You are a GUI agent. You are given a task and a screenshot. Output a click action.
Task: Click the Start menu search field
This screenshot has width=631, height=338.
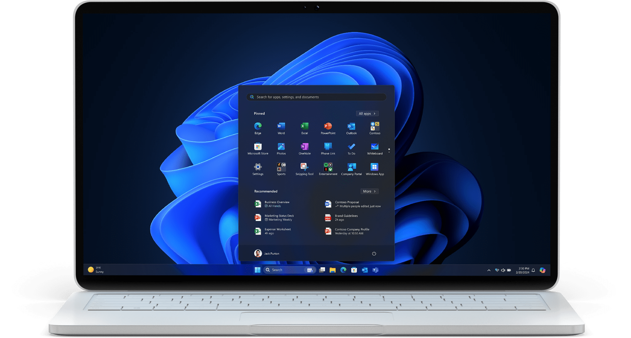316,97
